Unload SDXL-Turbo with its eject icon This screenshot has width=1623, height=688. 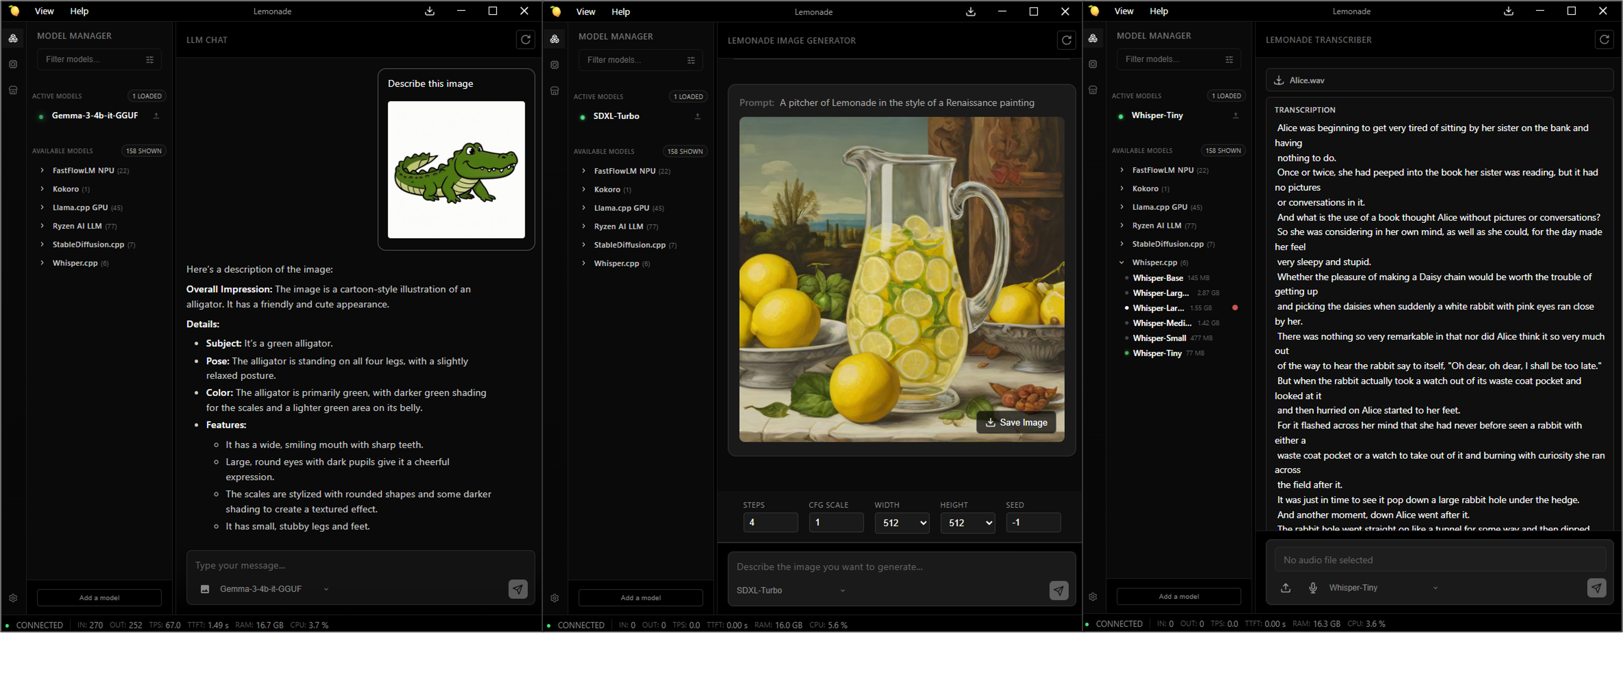[698, 116]
